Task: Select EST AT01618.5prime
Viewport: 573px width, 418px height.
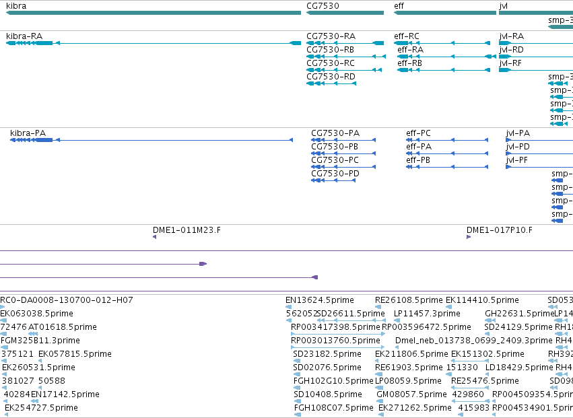Action: point(63,327)
